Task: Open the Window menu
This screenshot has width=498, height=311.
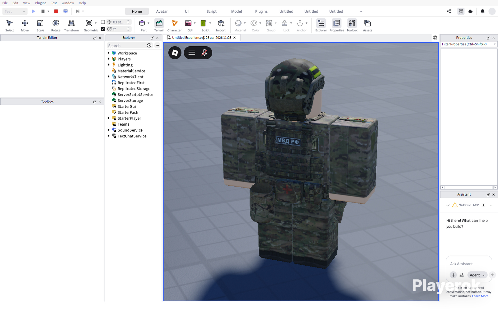Action: [x=68, y=3]
